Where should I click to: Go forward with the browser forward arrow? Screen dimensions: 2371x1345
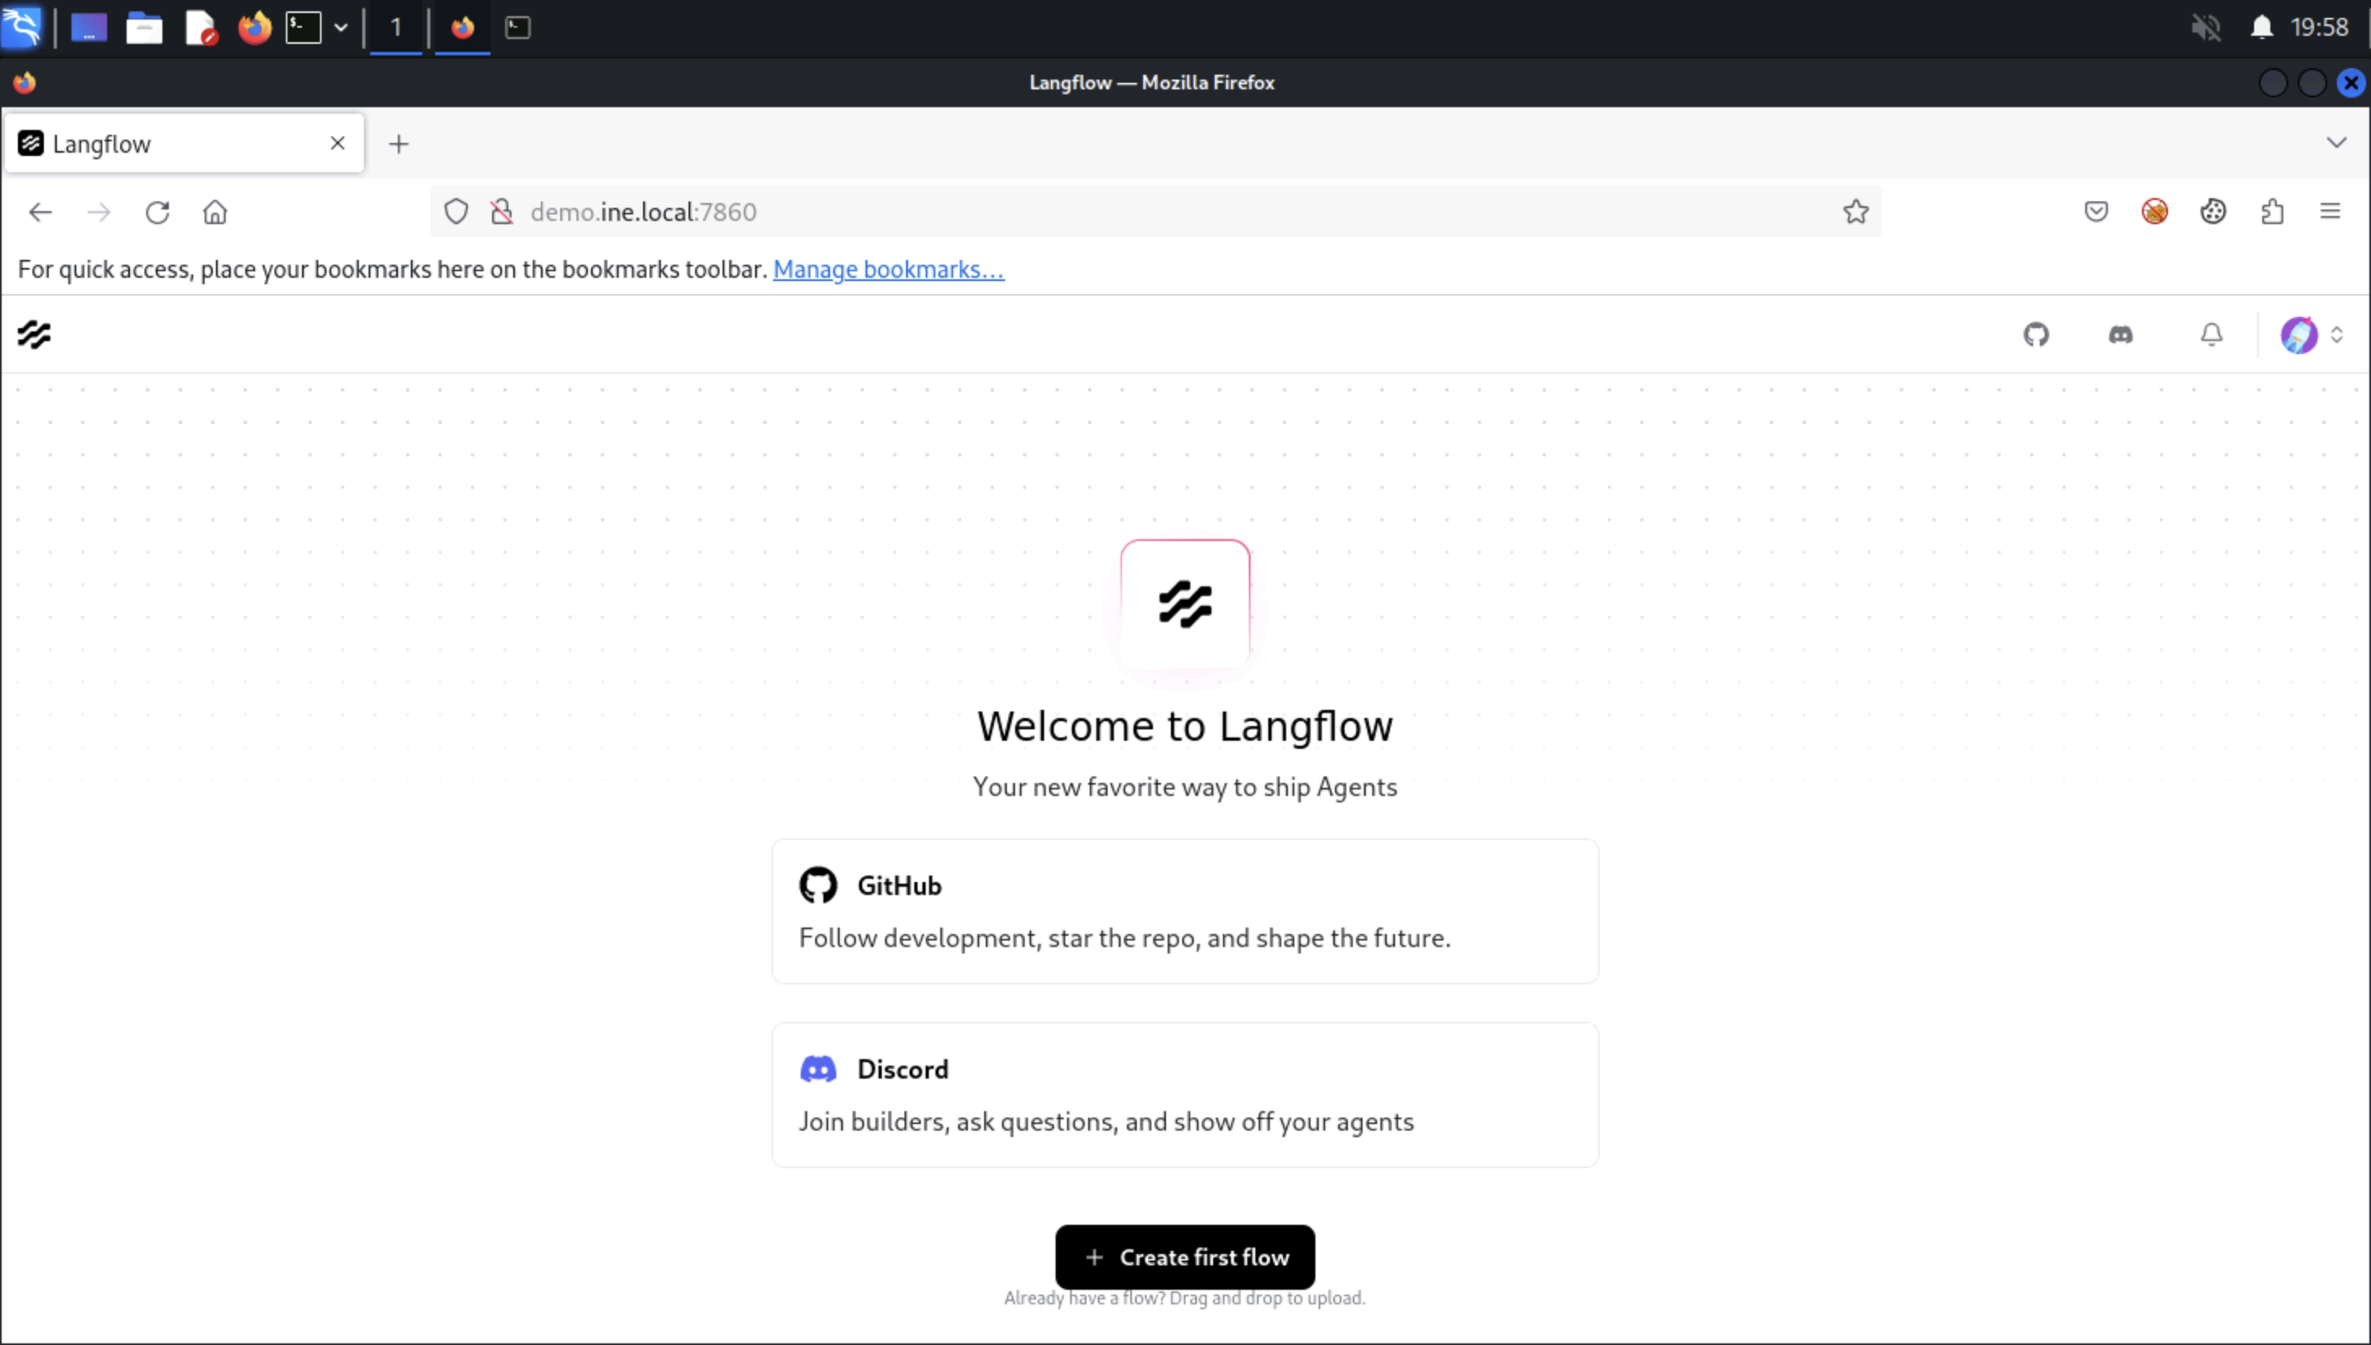[x=99, y=213]
